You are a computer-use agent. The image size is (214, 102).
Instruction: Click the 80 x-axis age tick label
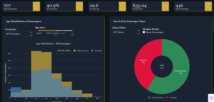click(97, 99)
